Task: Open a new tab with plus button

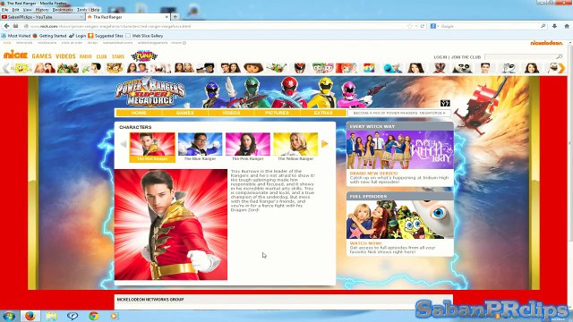Action: [x=175, y=17]
